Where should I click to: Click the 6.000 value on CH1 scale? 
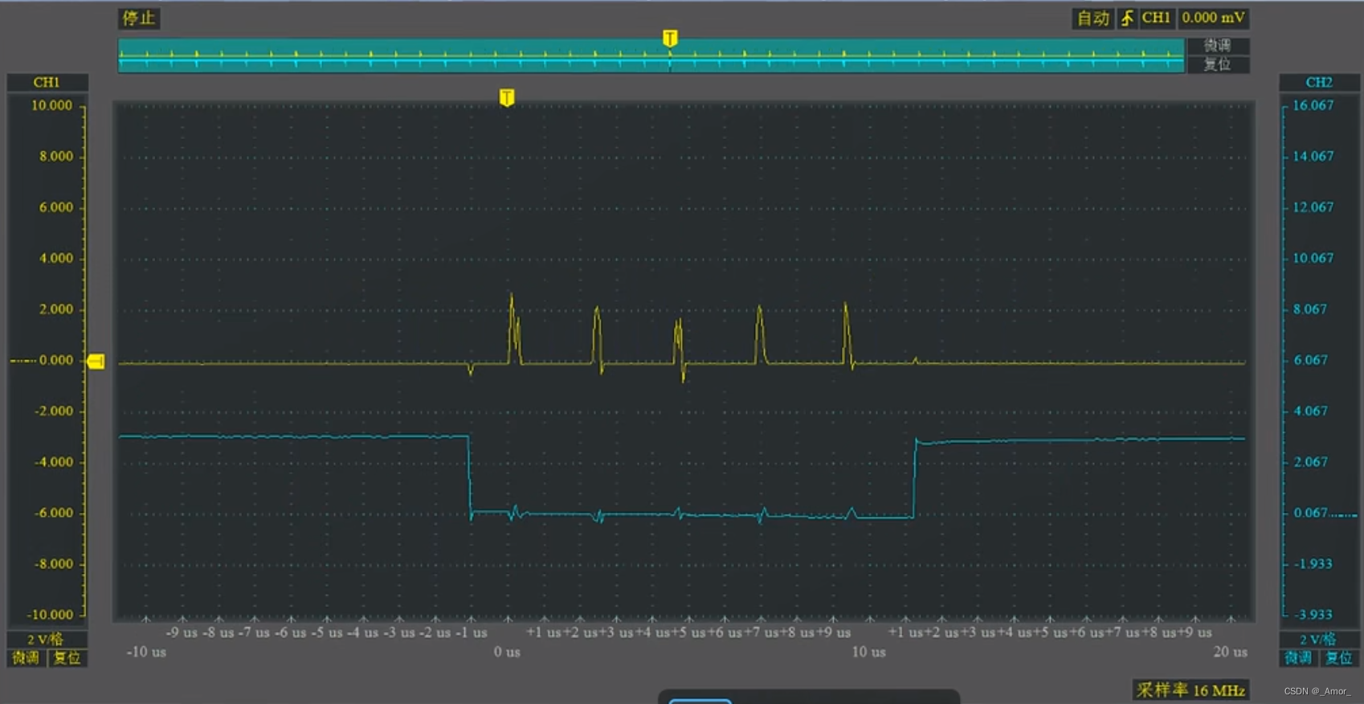55,207
